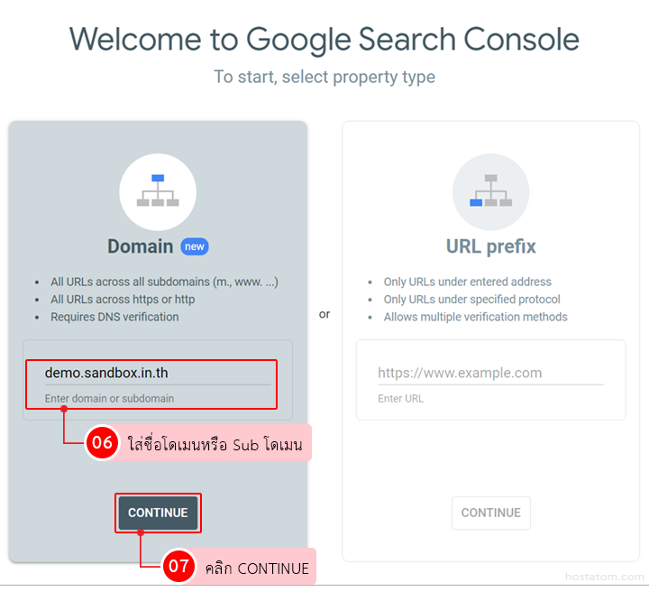Click 'Allows multiple verification methods' bullet
This screenshot has height=592, width=649.
coord(475,317)
